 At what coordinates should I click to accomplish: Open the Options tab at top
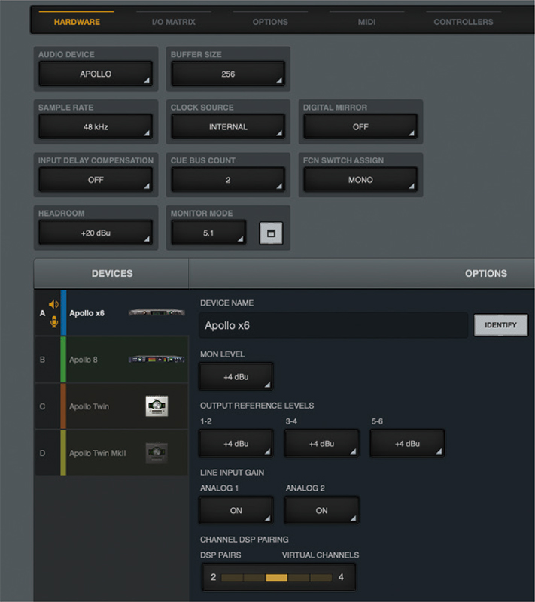coord(270,22)
